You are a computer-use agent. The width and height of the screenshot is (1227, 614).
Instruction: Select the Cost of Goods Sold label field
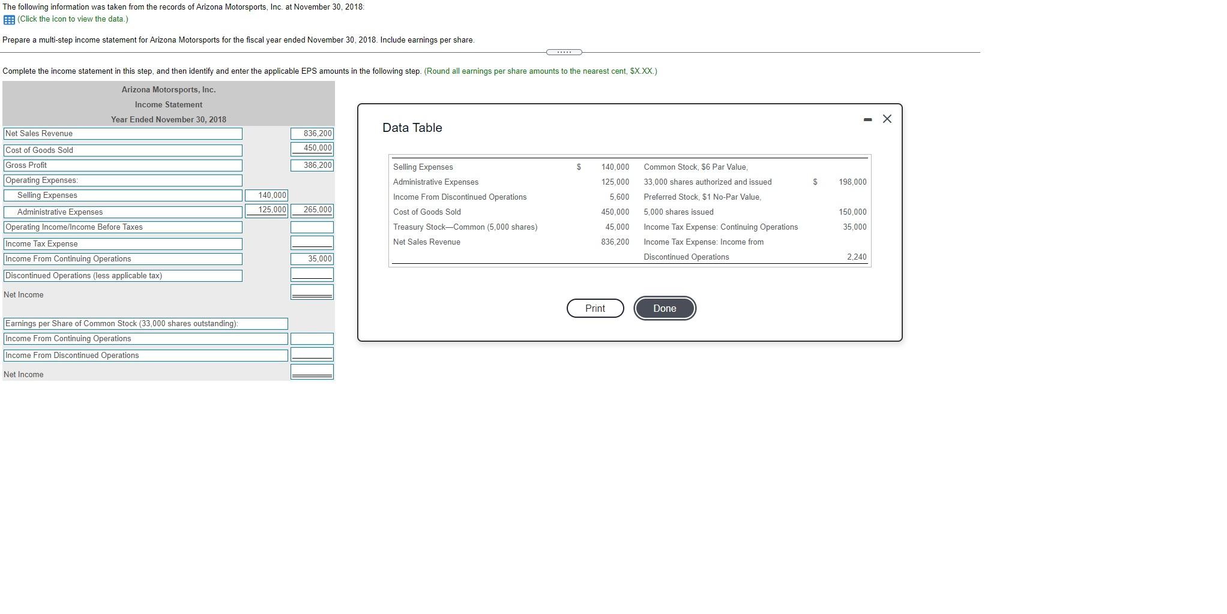(x=123, y=151)
